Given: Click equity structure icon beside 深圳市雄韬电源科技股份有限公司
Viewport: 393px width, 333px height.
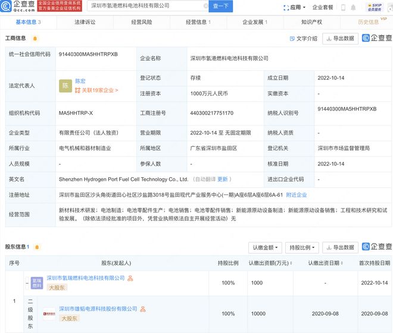Looking at the screenshot, I should pyautogui.click(x=143, y=309).
